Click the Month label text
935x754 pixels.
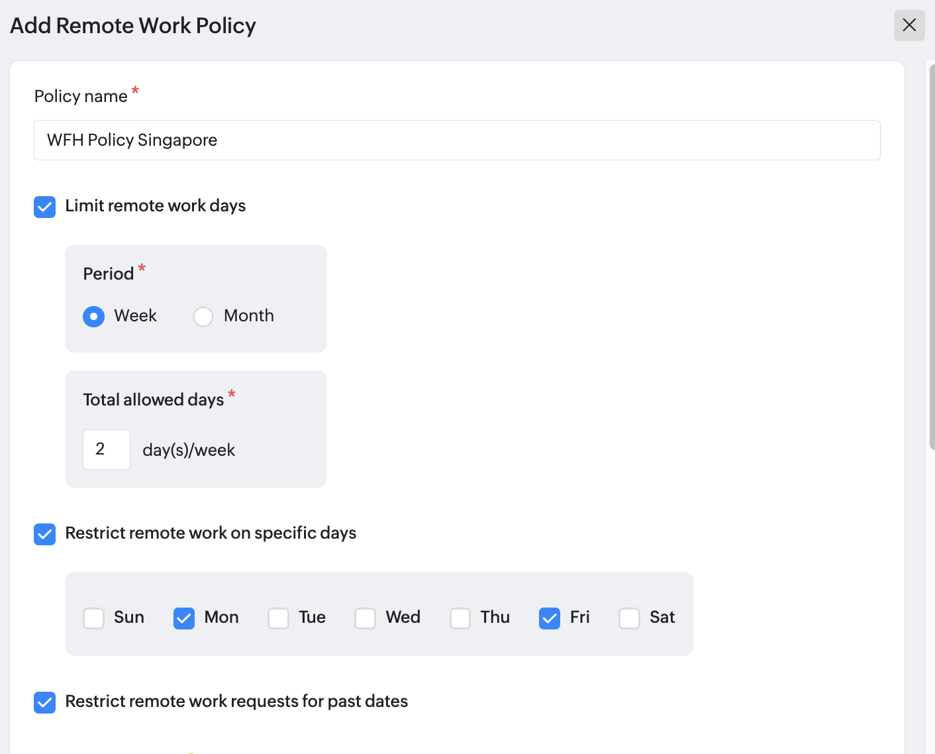coord(249,316)
